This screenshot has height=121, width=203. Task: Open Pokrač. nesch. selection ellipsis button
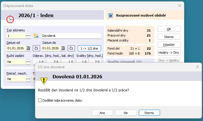point(28,79)
